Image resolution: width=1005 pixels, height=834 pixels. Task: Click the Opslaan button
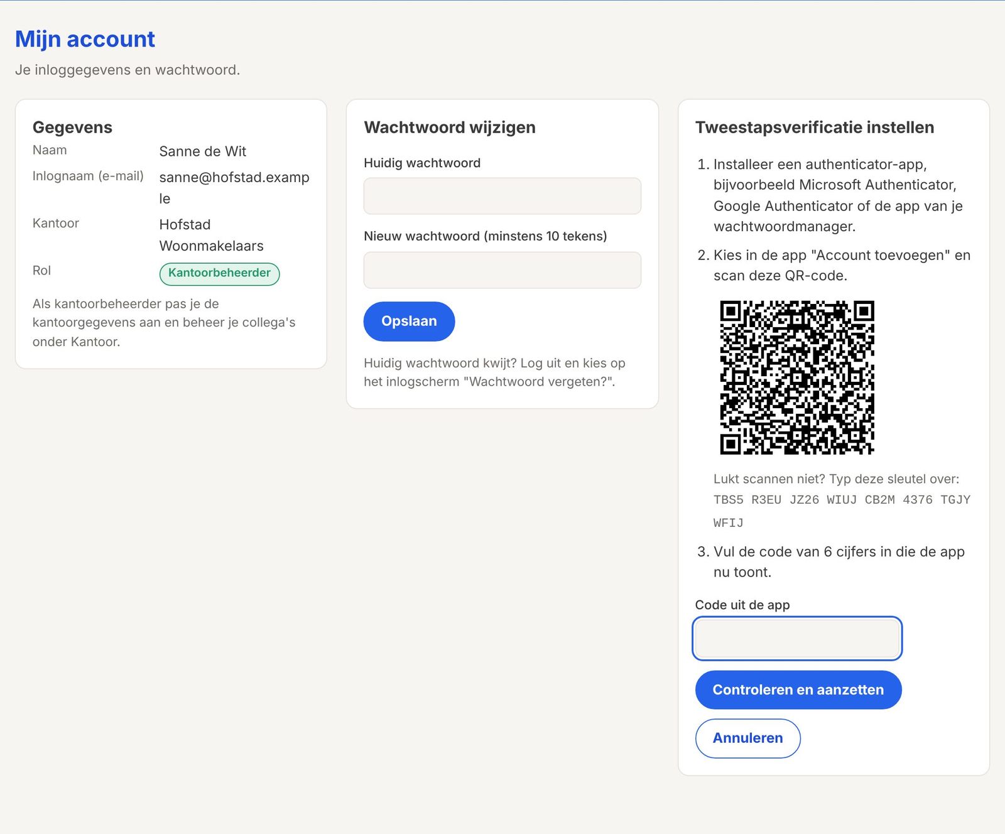[409, 322]
